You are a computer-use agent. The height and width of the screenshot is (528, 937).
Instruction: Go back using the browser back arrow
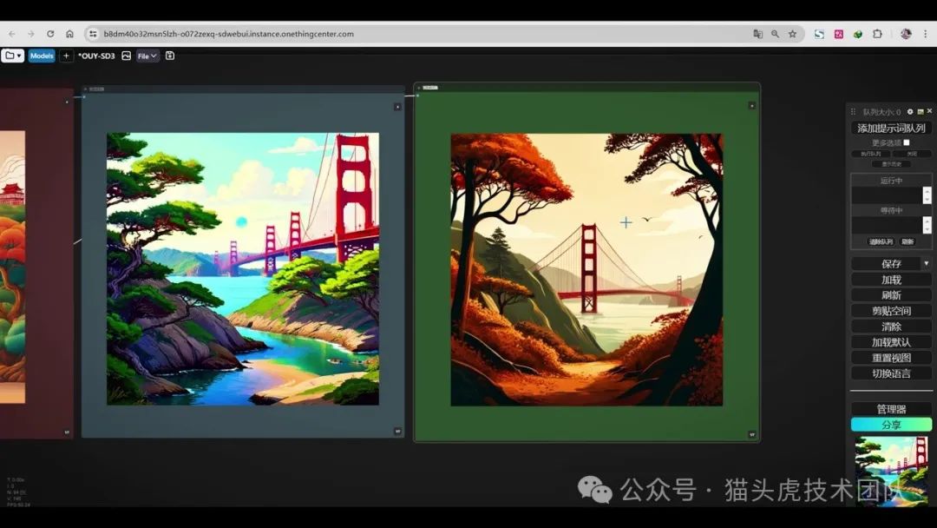coord(12,34)
